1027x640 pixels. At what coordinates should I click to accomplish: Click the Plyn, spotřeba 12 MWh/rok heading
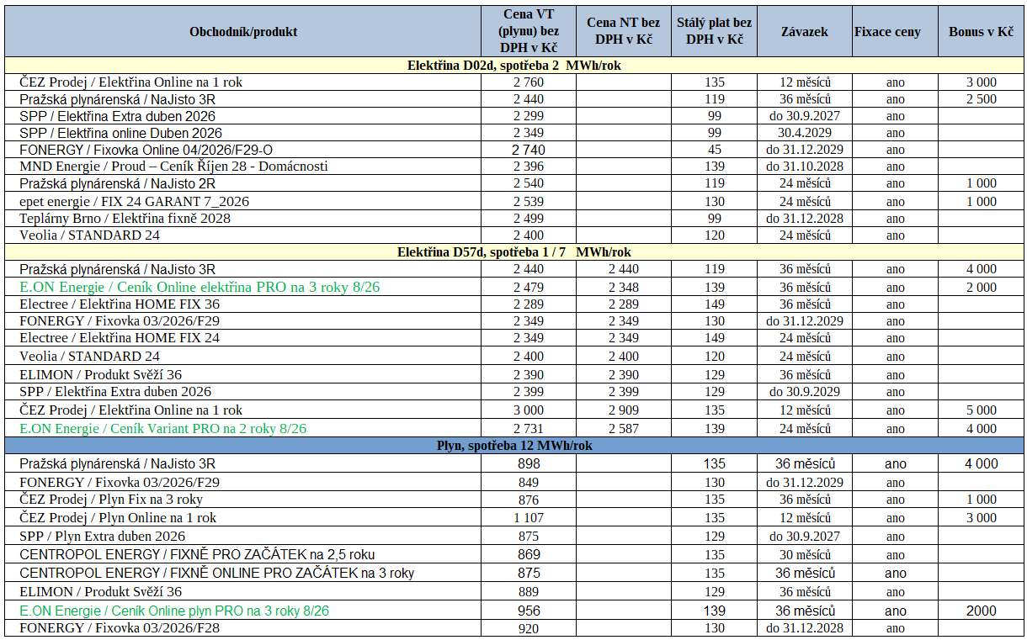[x=513, y=446]
